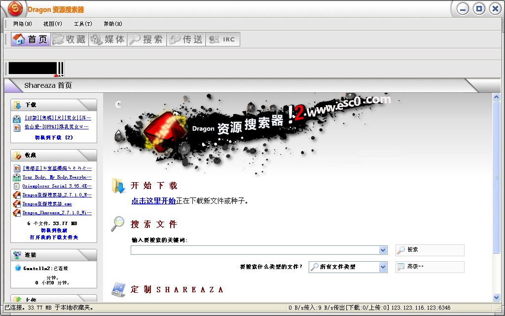Go to the 传送 (Transfers) view

pos(186,39)
